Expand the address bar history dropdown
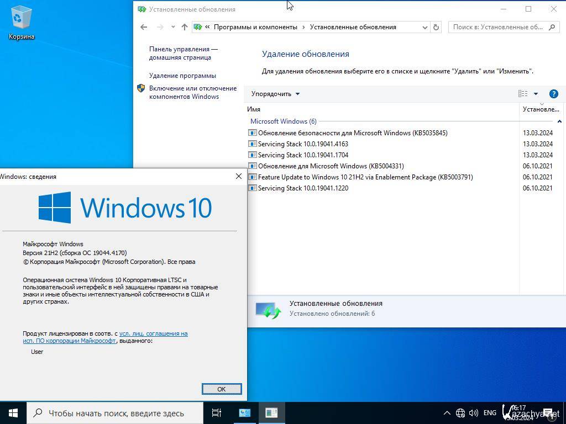566x424 pixels. [424, 27]
